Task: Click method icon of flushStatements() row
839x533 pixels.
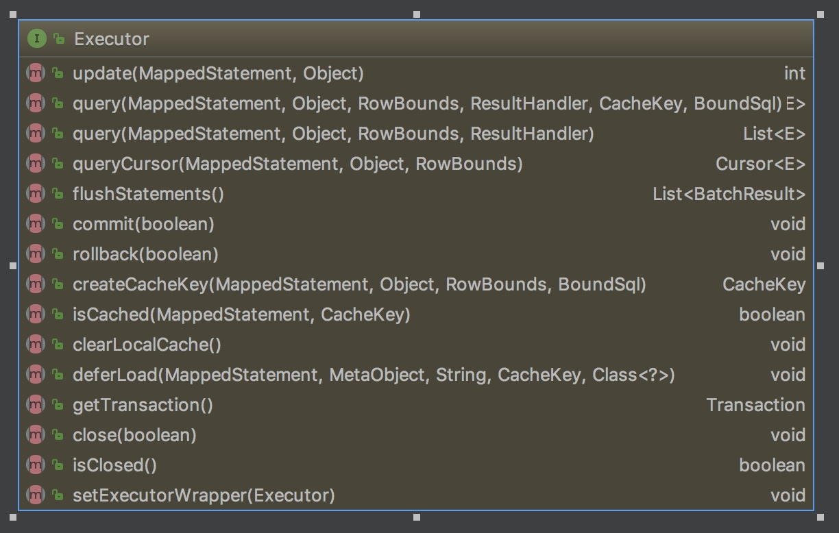Action: pyautogui.click(x=36, y=194)
